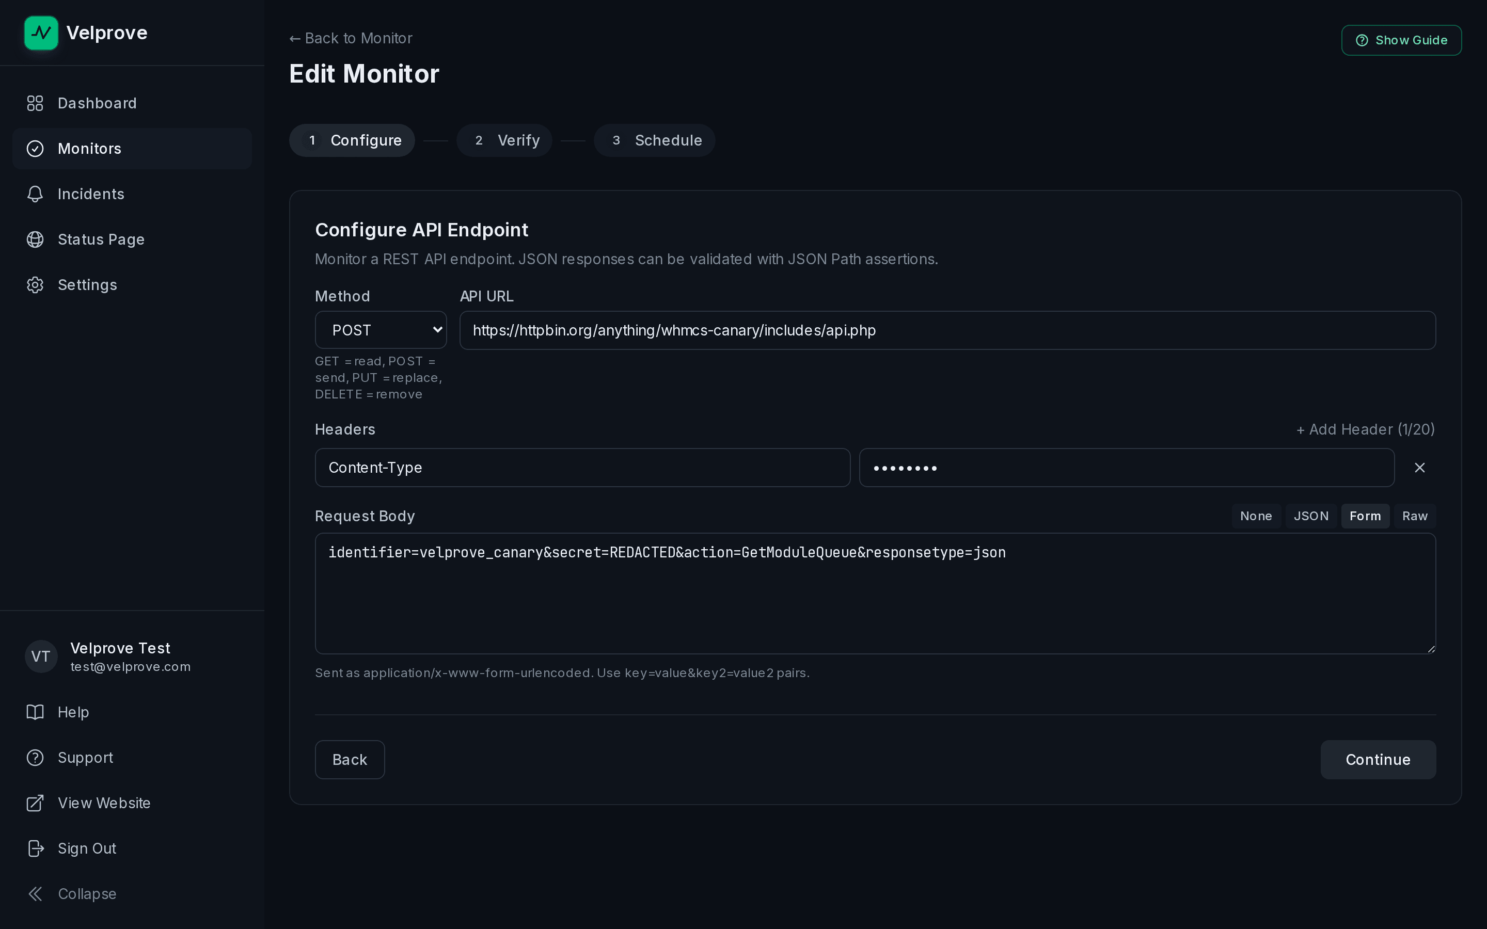Screen dimensions: 1487x929
Task: Go to step 3 Schedule
Action: coord(654,140)
